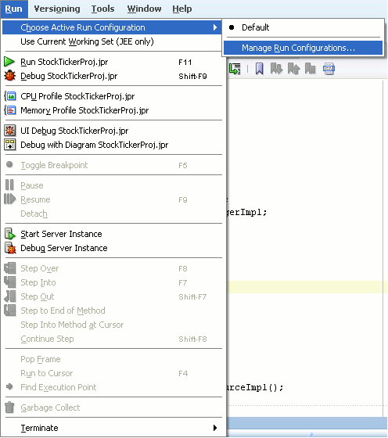Go to next bookmark toolbar icon
Screen dimensions: 388x438
click(x=276, y=69)
